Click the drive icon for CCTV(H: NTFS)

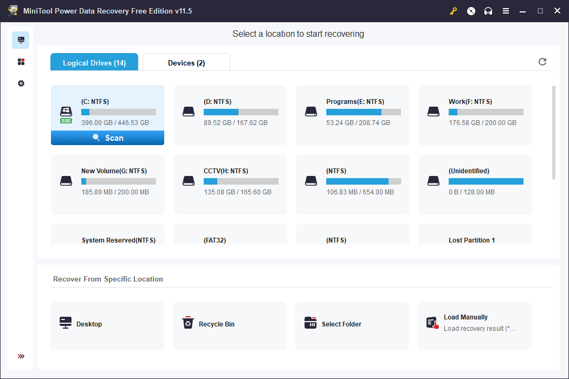coord(189,181)
